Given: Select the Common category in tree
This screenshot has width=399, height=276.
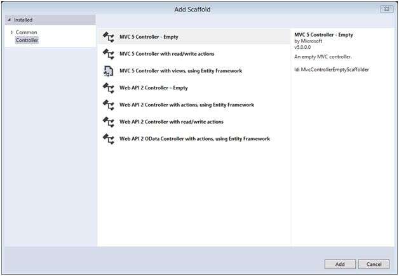Looking at the screenshot, I should (x=26, y=32).
